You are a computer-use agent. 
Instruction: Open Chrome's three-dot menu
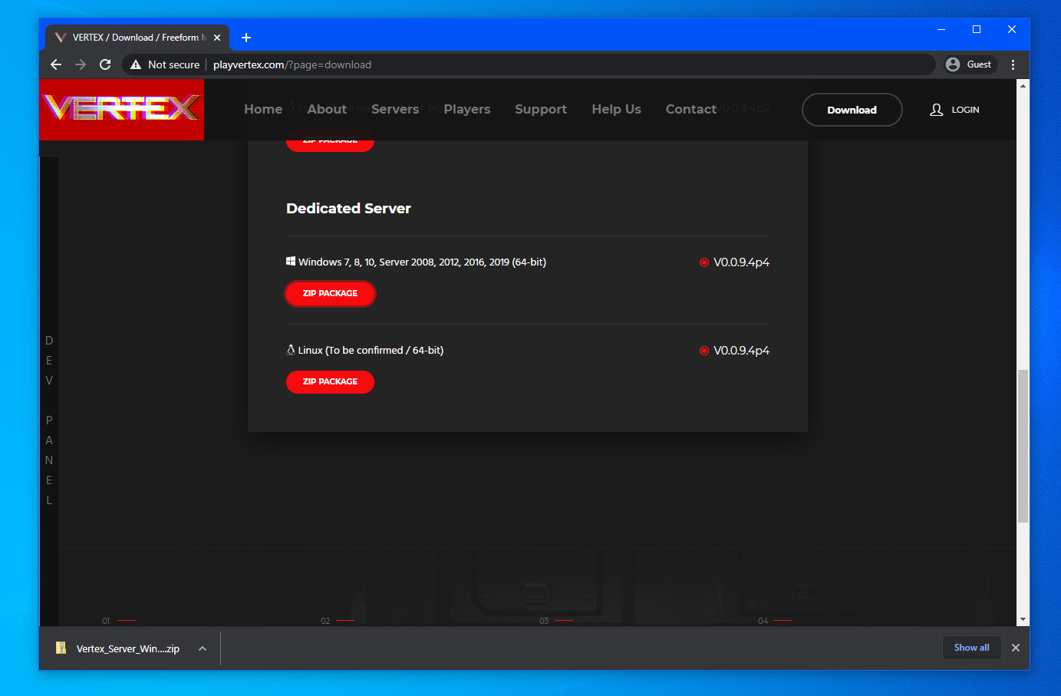pos(1013,64)
